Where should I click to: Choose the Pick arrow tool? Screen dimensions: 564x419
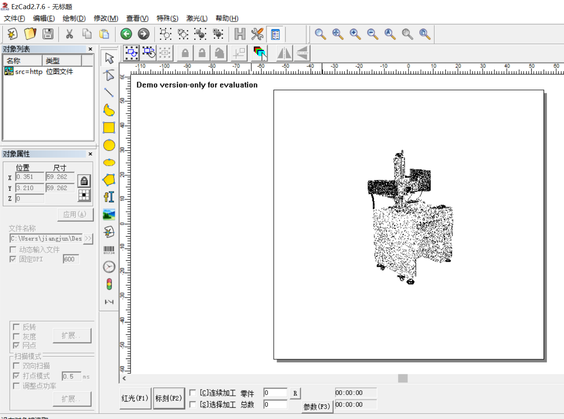(109, 58)
